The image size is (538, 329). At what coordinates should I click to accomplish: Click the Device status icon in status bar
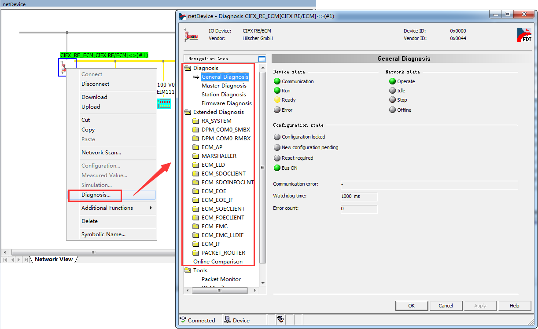228,320
